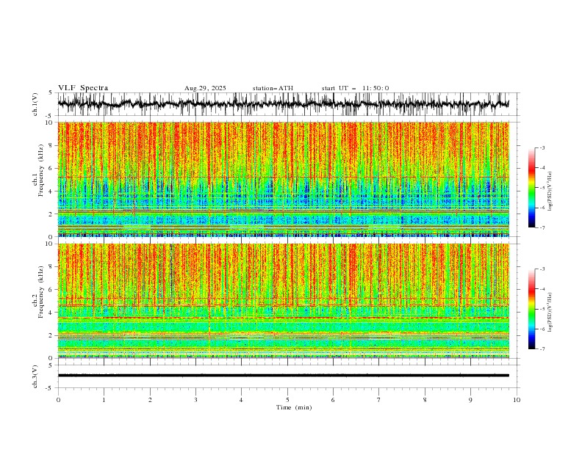The width and height of the screenshot is (582, 449).
Task: Click the ch.1 frequency tick label "10"
Action: (x=48, y=123)
